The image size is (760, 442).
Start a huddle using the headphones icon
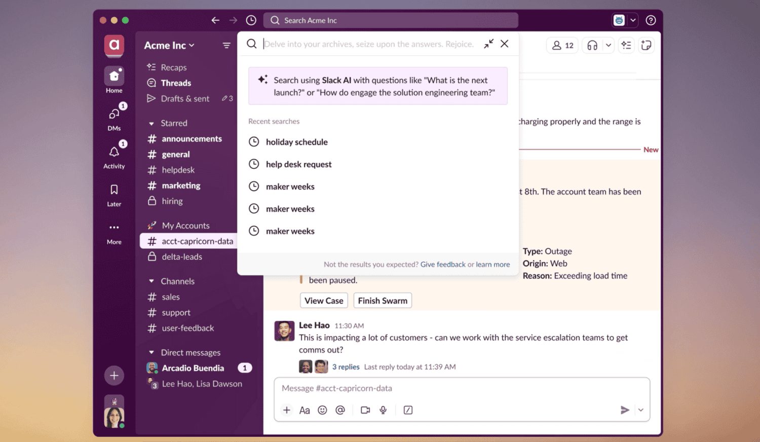[x=592, y=45]
